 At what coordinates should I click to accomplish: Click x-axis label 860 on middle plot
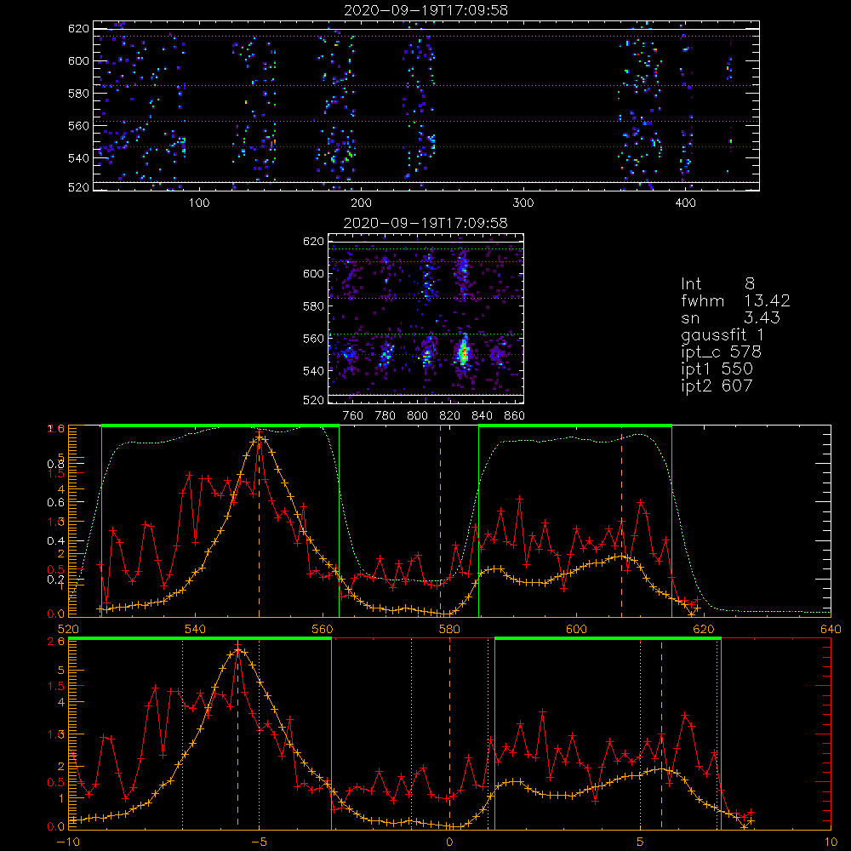point(515,416)
